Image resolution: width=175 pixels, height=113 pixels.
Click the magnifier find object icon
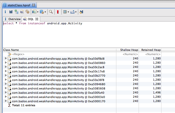(x=51, y=12)
